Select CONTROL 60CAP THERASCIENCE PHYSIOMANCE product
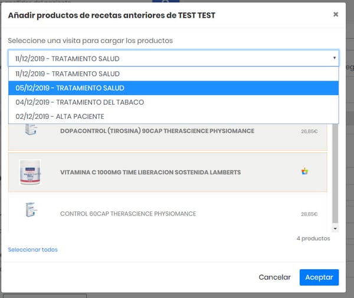 tap(168, 213)
